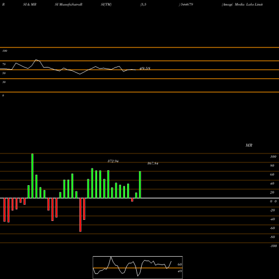Viewport: 279px width, 279px height.
Task: Click the 'SI MunafaSutraR' header text
Action: (x=69, y=4)
